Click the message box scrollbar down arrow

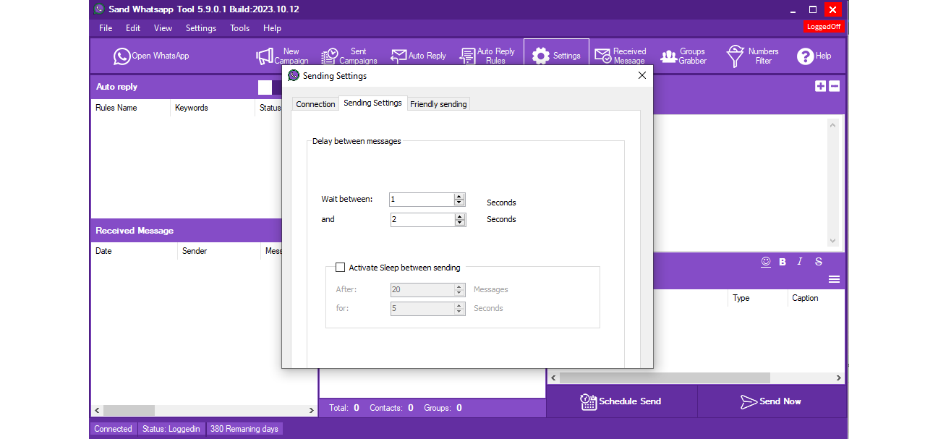click(x=832, y=241)
